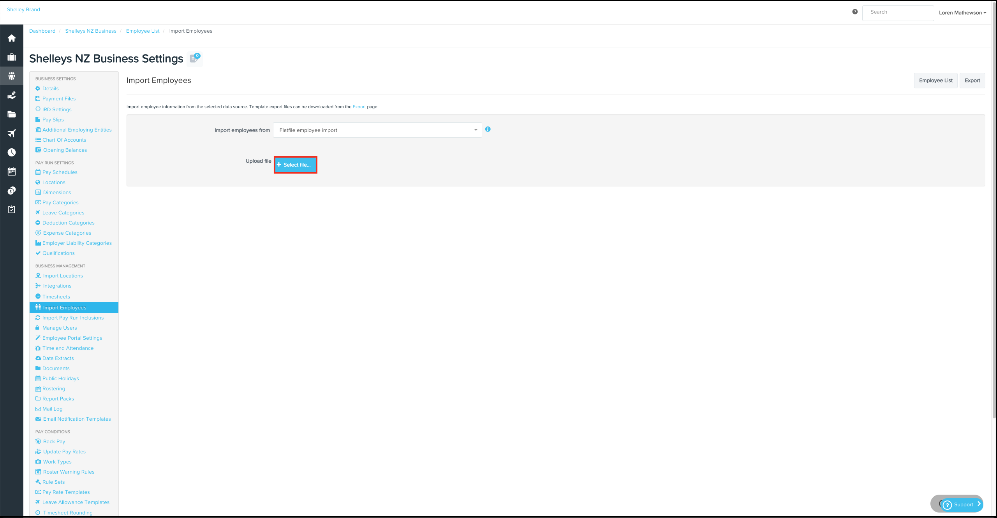Select Import Pay Run Inclusions menu item
997x518 pixels.
tap(73, 318)
